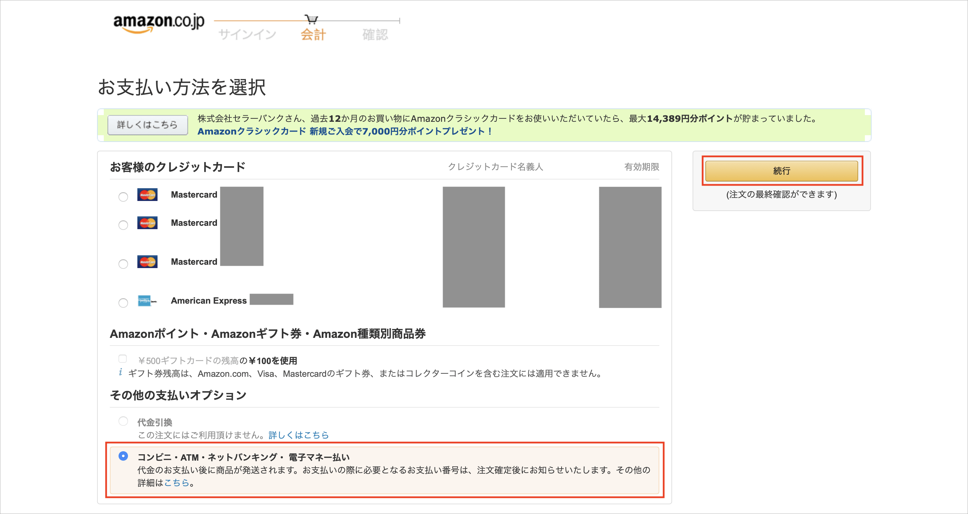The image size is (968, 514).
Task: Select the American Express card option
Action: (x=123, y=303)
